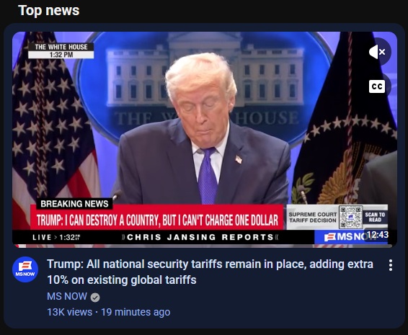Click the verified checkmark badge beside MS NOW
This screenshot has width=408, height=335.
(95, 298)
